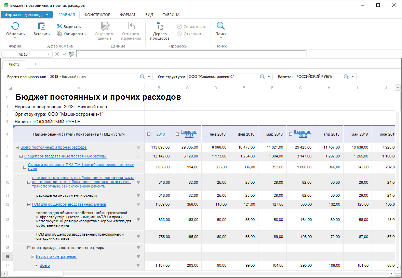Click the Поиск magnifier icon in ribbon

[221, 26]
